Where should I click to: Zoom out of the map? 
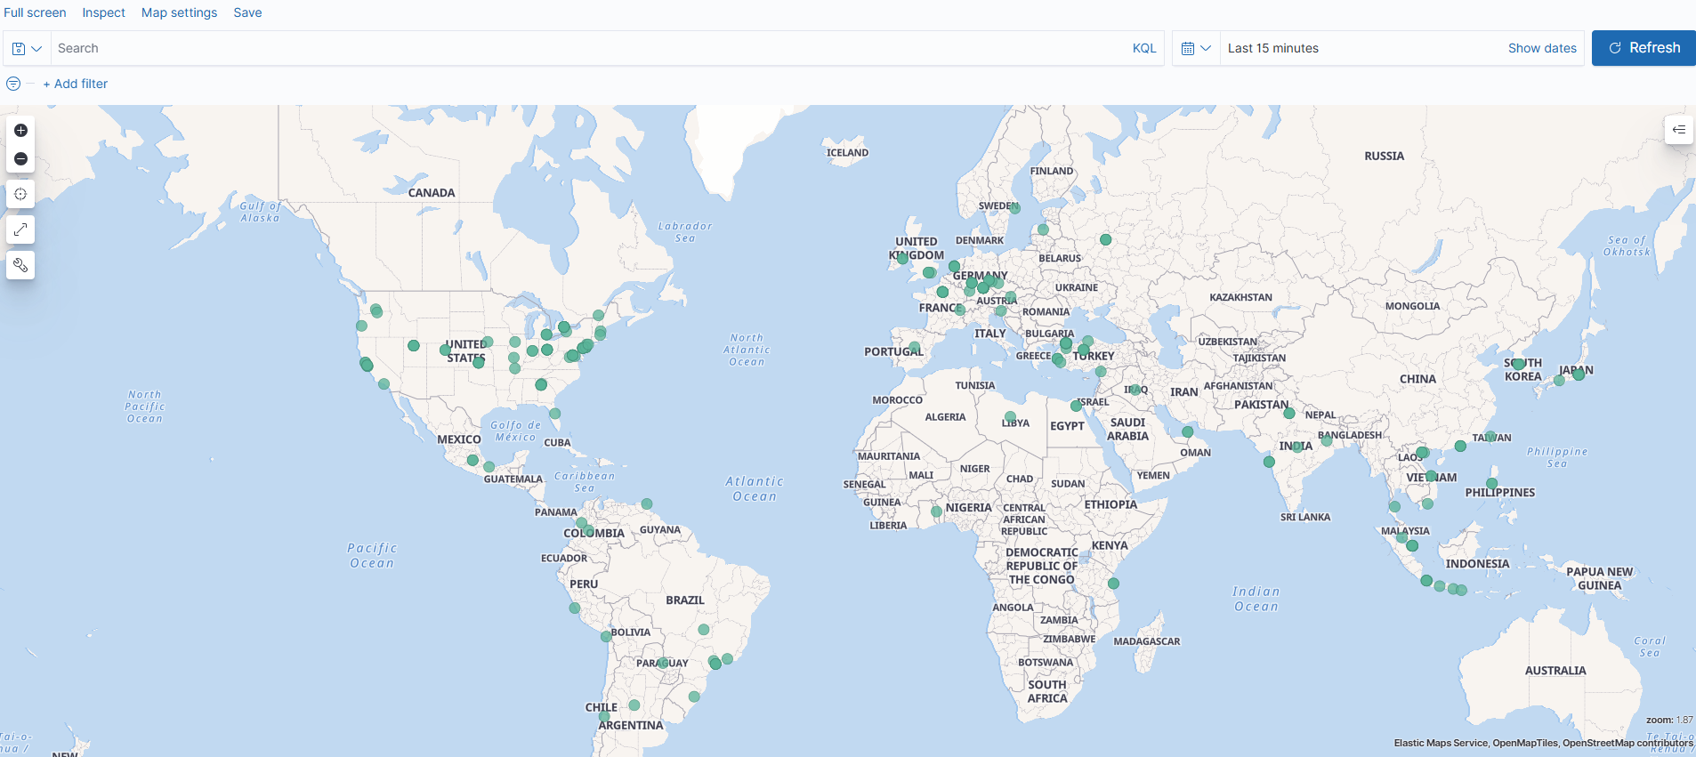tap(20, 159)
